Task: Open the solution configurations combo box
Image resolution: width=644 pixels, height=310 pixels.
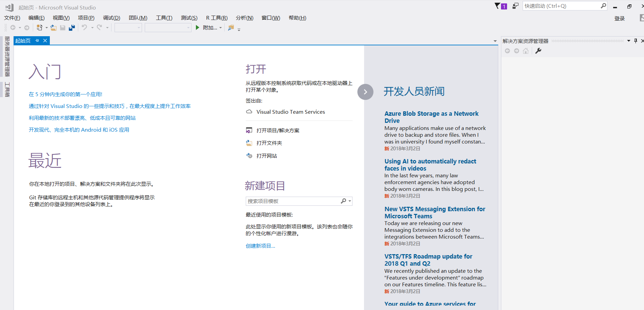Action: coord(128,28)
